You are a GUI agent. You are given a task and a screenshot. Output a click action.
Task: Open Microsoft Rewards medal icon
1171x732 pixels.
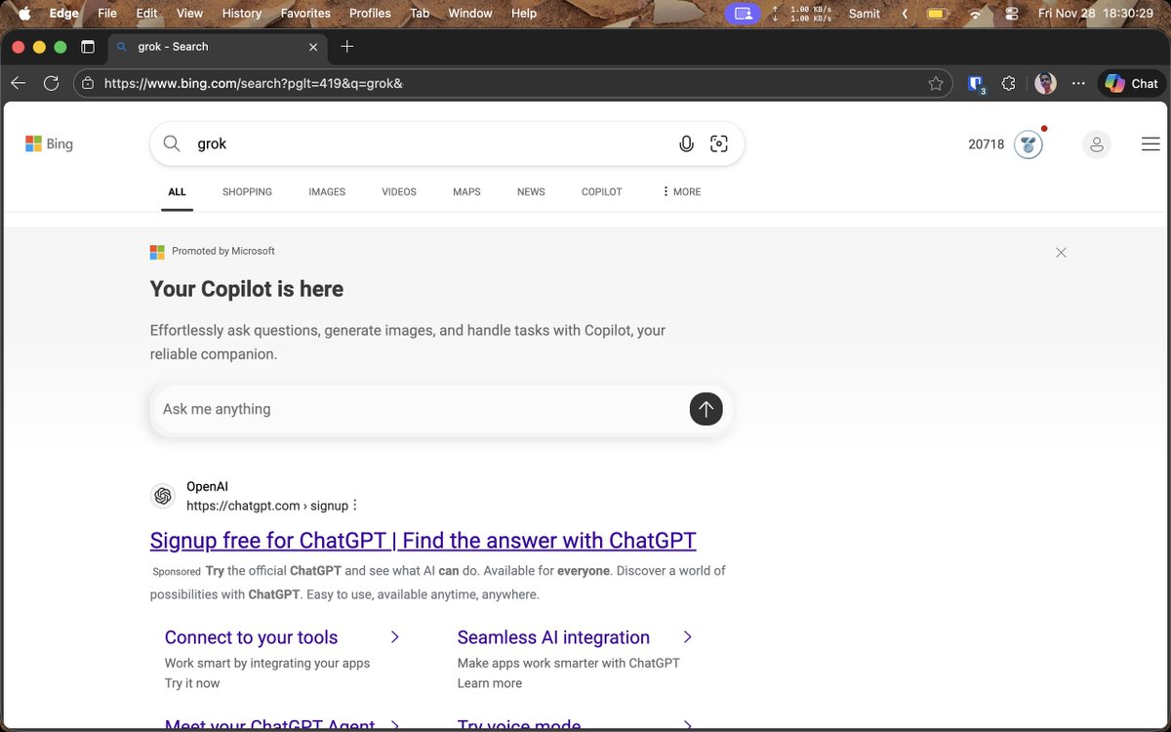[x=1029, y=144]
